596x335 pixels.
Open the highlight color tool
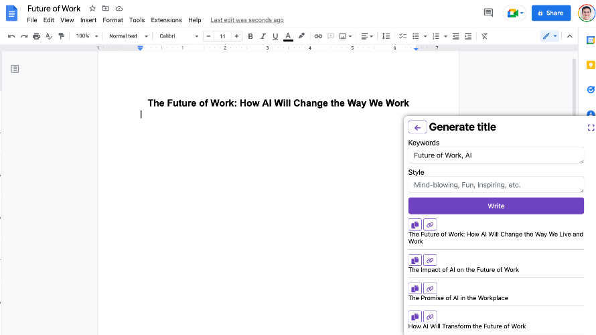click(x=301, y=36)
